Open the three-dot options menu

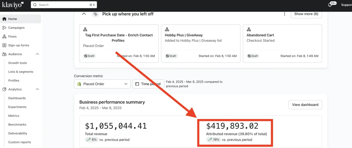point(284,14)
